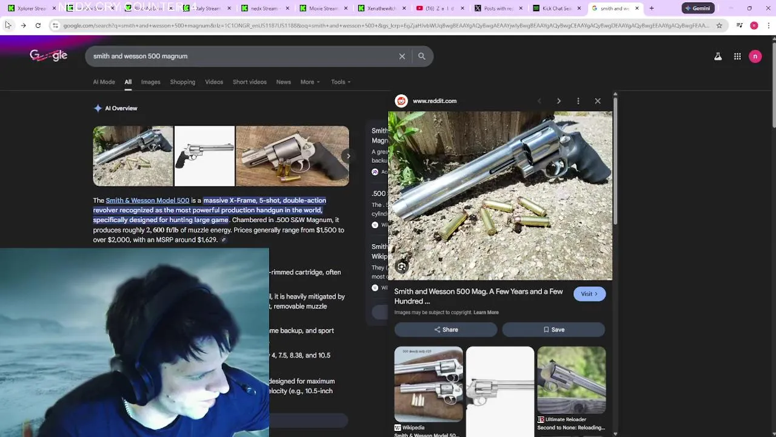
Task: Expand the More search filters dropdown
Action: click(x=310, y=82)
